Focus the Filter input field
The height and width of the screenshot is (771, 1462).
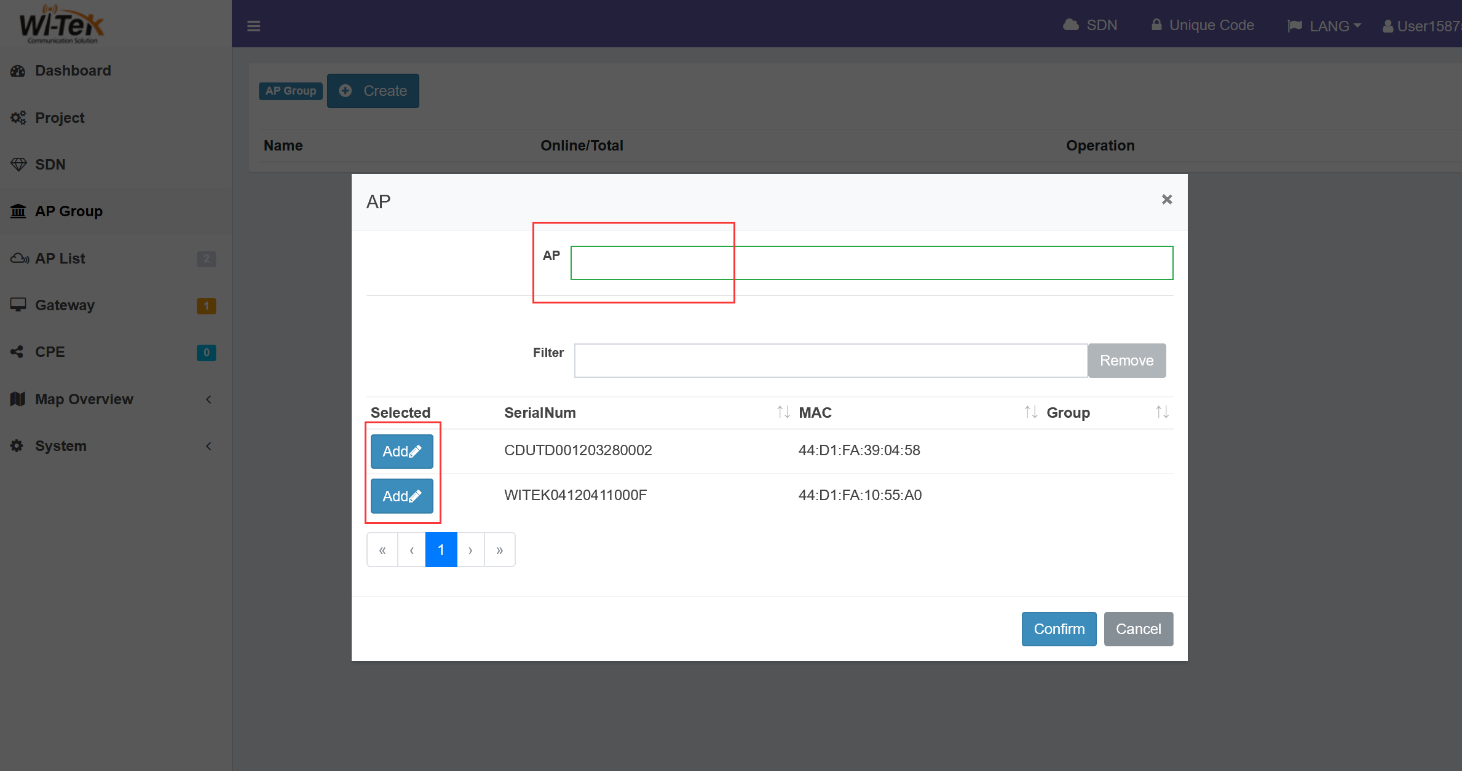[830, 361]
